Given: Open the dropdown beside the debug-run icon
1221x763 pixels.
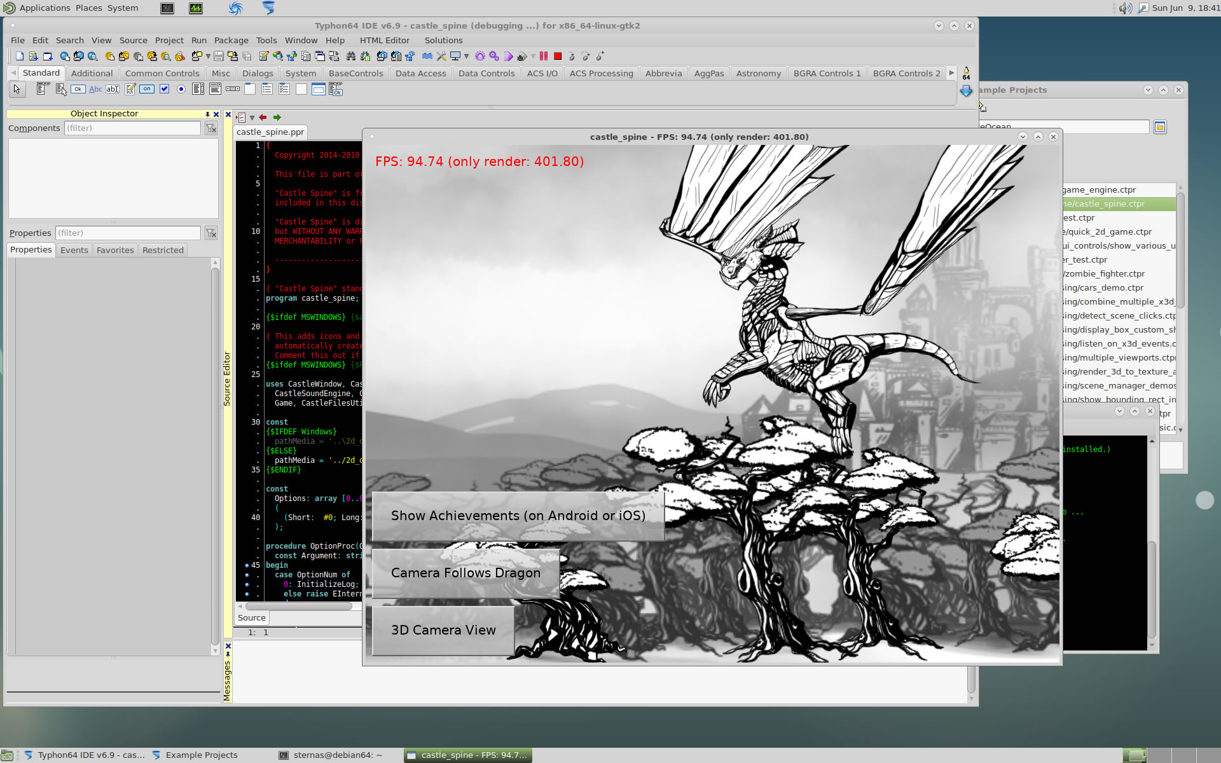Looking at the screenshot, I should click(x=533, y=57).
